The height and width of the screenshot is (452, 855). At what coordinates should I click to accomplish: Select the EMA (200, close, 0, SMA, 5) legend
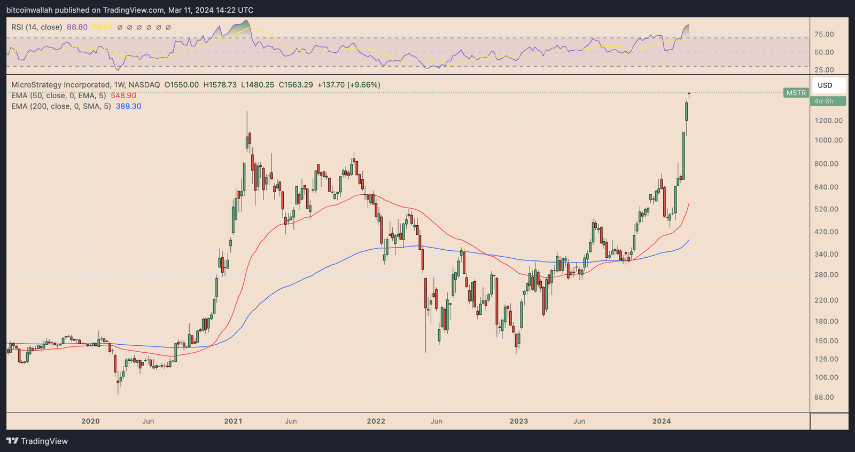coord(61,106)
